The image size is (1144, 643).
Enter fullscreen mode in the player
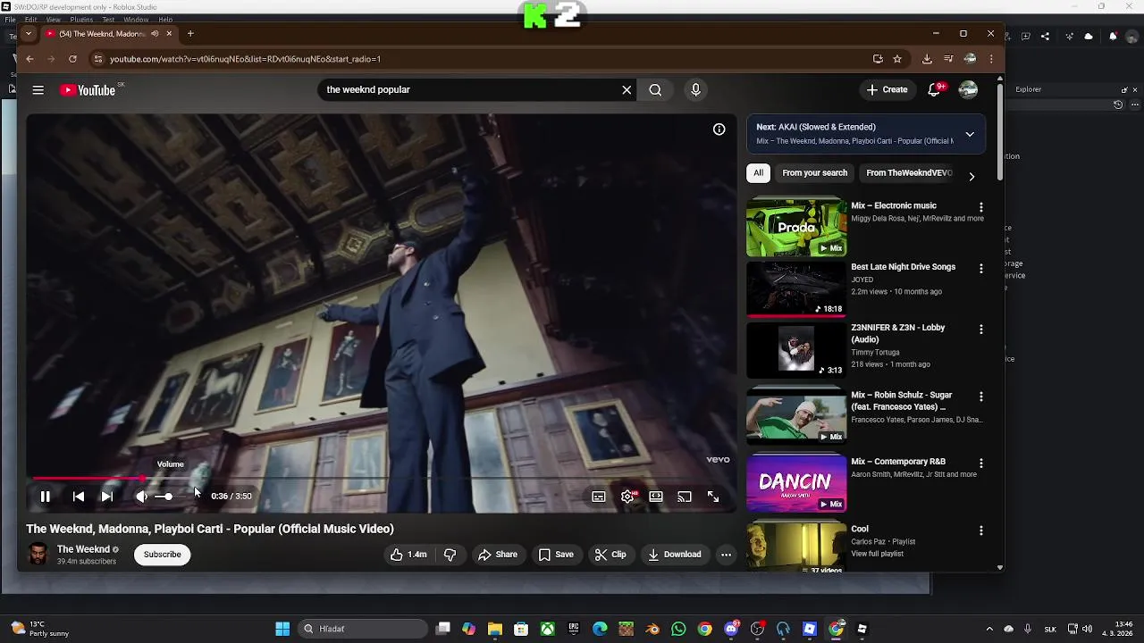(x=713, y=497)
